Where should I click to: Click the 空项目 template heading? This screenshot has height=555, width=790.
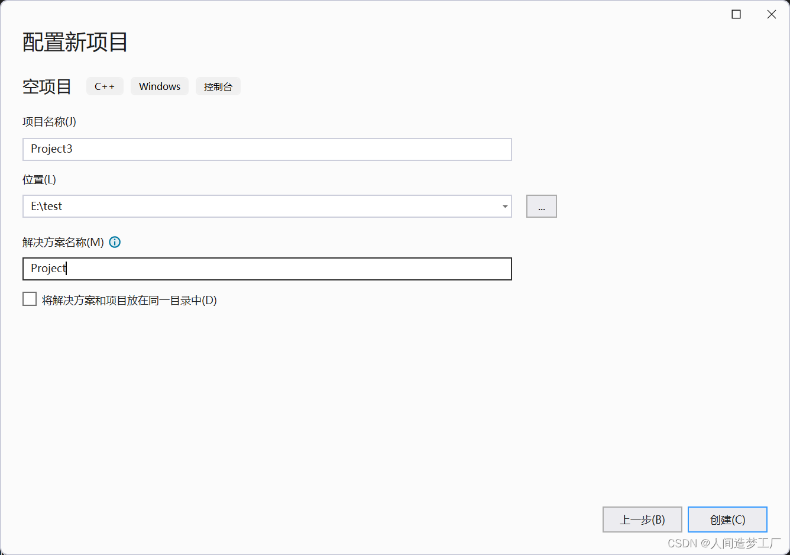pyautogui.click(x=47, y=86)
